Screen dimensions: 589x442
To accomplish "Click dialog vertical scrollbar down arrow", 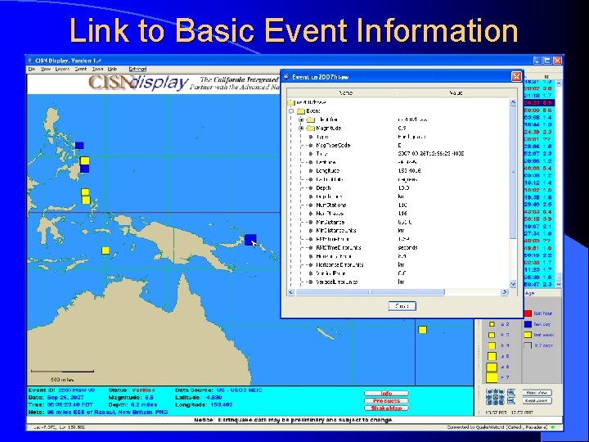I will (513, 284).
